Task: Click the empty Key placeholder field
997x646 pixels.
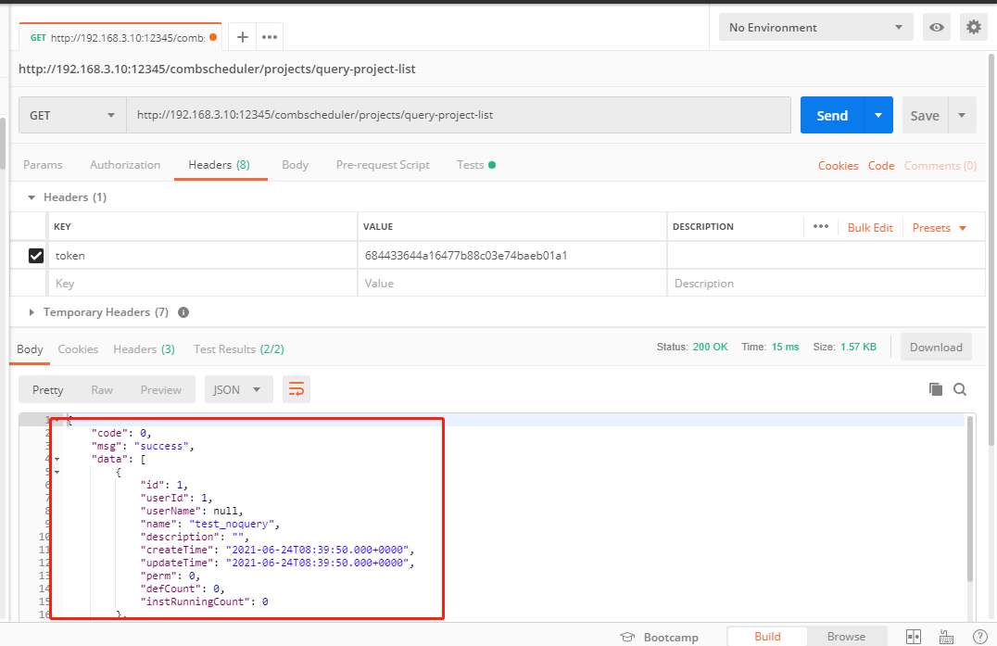Action: point(202,284)
